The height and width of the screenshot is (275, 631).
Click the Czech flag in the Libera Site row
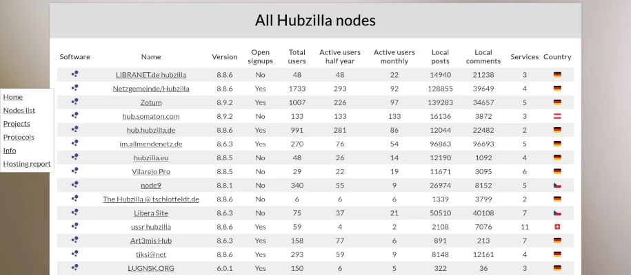tap(557, 212)
